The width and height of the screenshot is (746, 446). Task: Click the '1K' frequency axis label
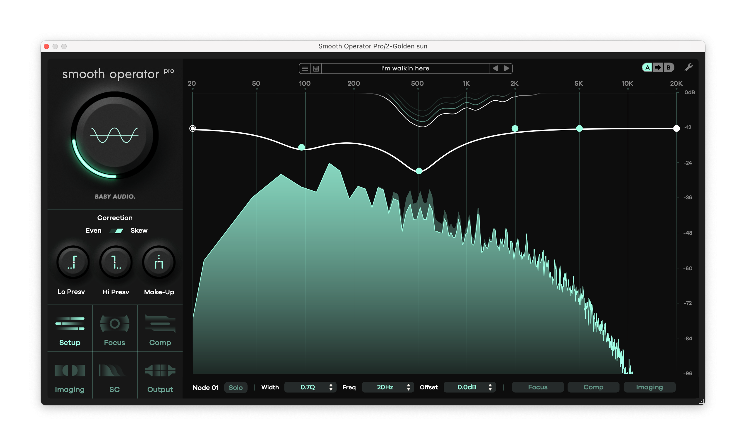click(466, 83)
